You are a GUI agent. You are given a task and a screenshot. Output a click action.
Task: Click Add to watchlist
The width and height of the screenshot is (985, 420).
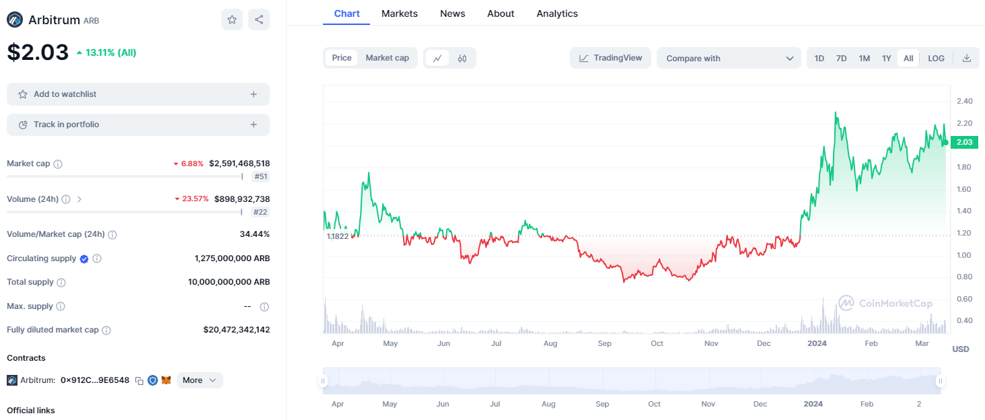pos(138,94)
